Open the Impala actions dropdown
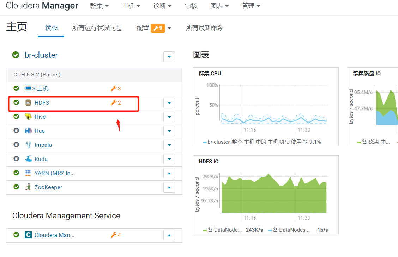 tap(169, 145)
